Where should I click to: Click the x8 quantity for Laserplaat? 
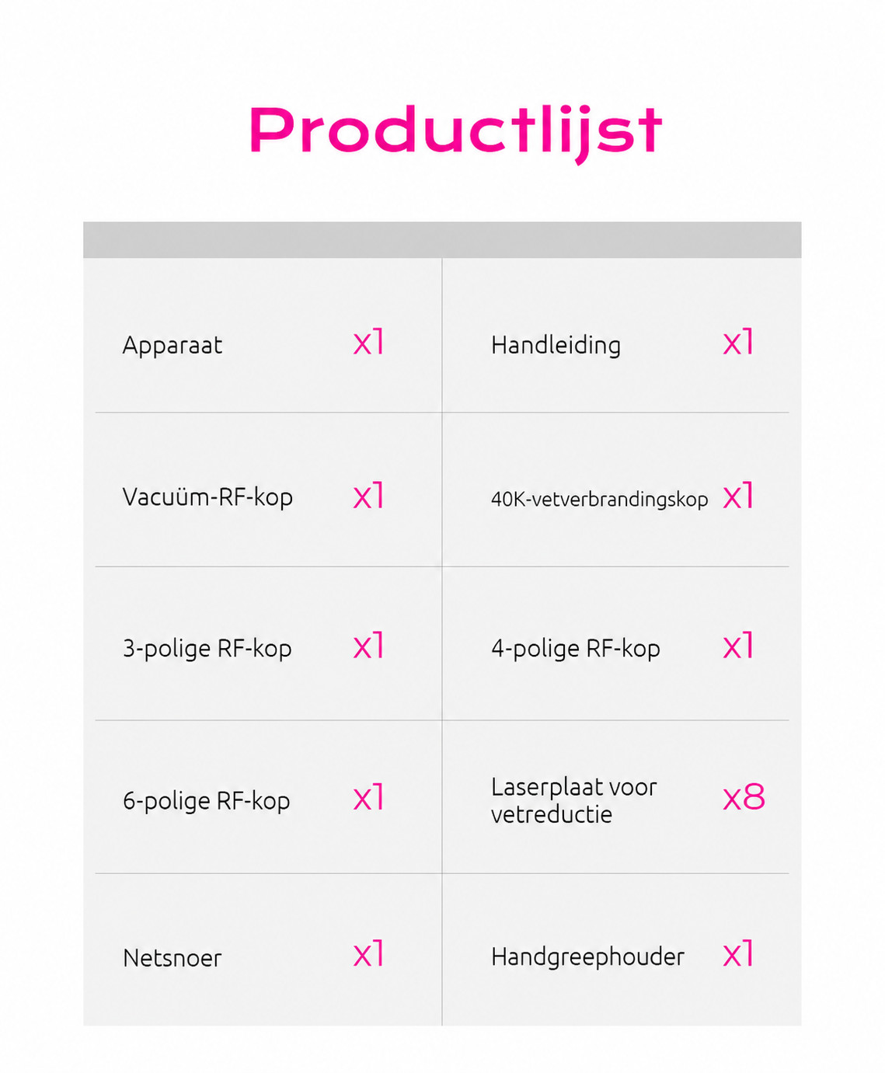[x=744, y=798]
